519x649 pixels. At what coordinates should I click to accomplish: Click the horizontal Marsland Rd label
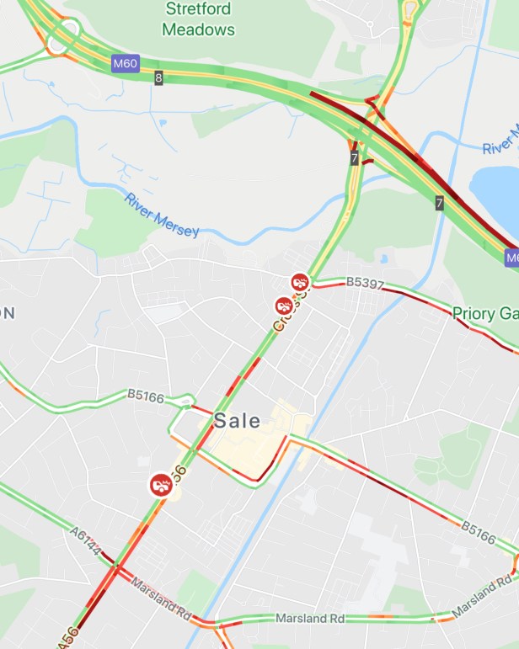pos(310,619)
